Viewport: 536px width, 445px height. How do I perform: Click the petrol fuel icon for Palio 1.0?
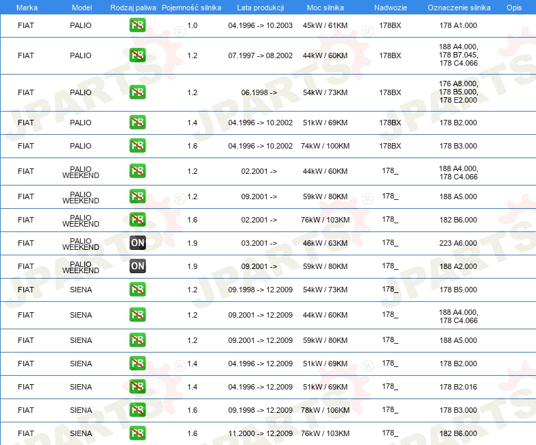point(137,25)
